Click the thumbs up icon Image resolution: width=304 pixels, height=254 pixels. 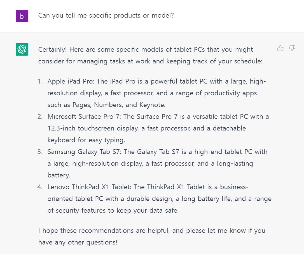pyautogui.click(x=280, y=48)
